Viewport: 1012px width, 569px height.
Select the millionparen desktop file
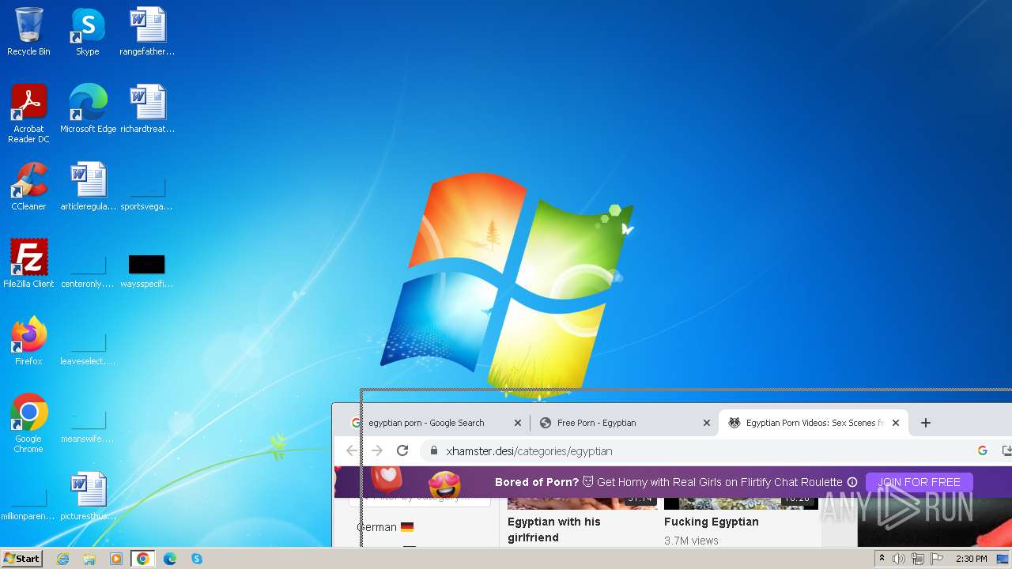coord(28,504)
